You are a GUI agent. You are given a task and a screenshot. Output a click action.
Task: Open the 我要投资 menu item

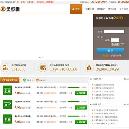(90, 9)
